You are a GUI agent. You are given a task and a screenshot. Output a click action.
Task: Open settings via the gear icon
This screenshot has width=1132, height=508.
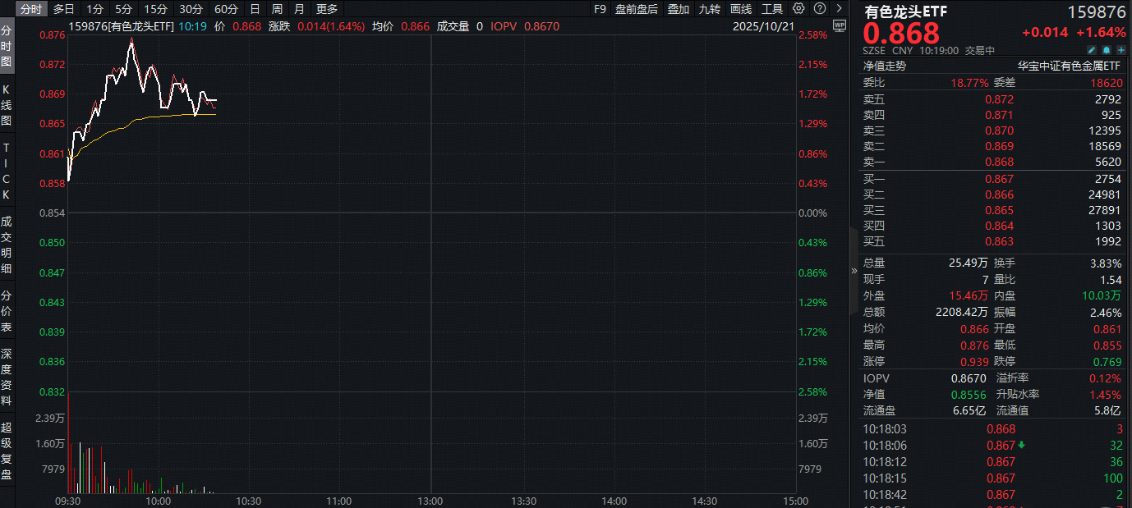click(798, 8)
